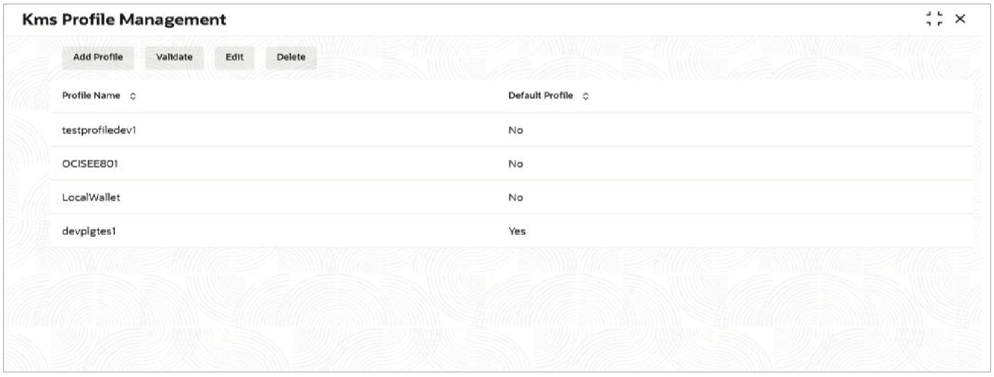
Task: Select the LocalWallet profile row
Action: click(512, 197)
